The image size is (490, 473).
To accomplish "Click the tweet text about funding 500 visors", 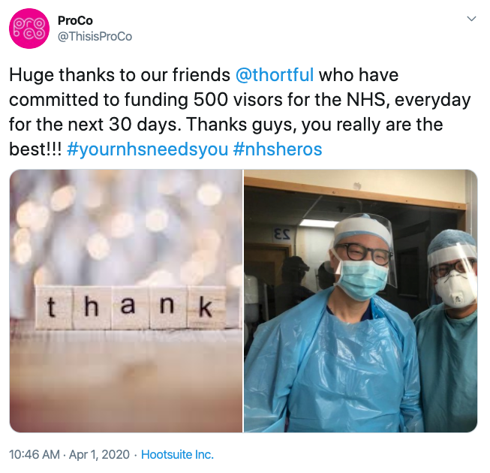I will pos(225,100).
